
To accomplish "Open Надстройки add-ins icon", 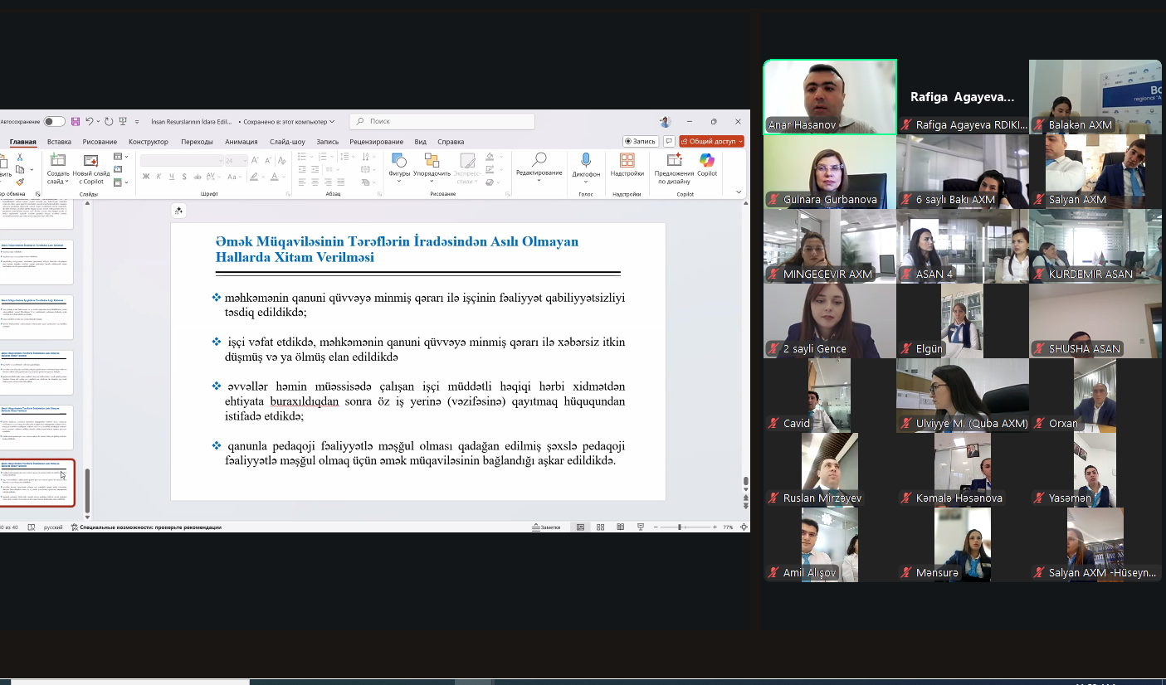I will (627, 160).
